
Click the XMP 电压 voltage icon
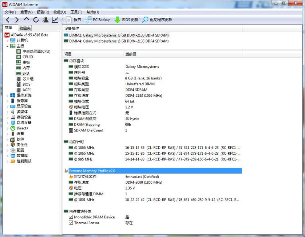pyautogui.click(x=71, y=188)
